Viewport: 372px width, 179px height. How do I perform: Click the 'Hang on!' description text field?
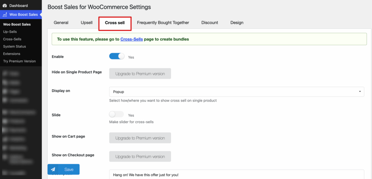[x=236, y=175]
